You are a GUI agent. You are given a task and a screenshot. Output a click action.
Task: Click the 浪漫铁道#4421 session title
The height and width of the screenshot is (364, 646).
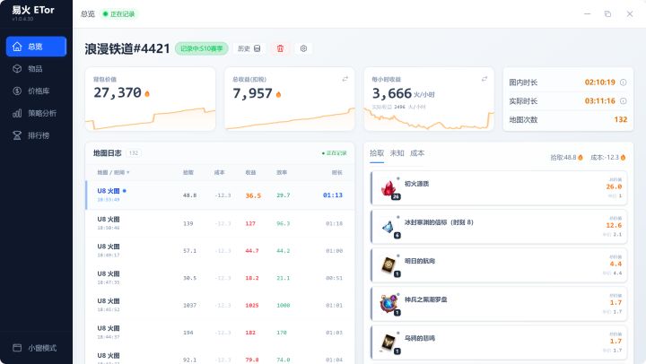127,48
